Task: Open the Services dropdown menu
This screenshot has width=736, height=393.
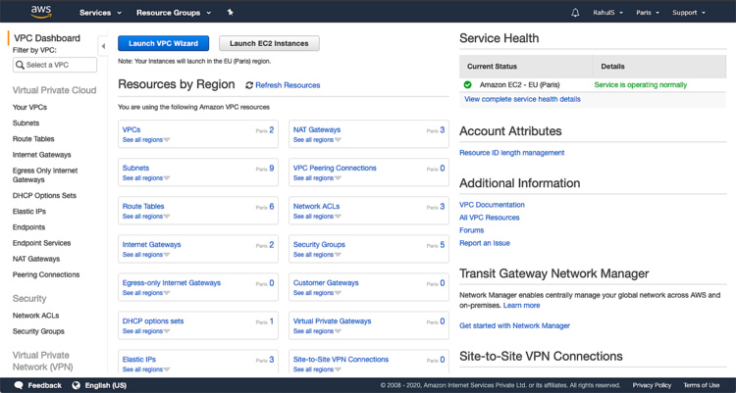Action: (100, 13)
